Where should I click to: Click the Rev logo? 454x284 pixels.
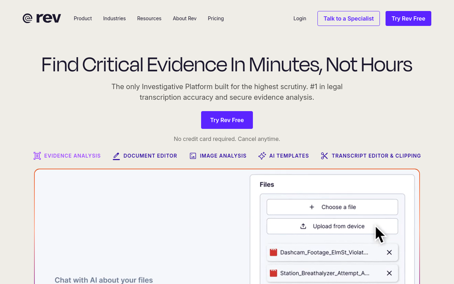click(42, 18)
